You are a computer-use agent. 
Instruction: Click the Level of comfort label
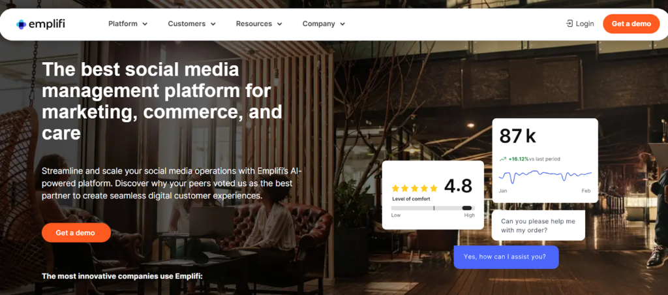411,199
